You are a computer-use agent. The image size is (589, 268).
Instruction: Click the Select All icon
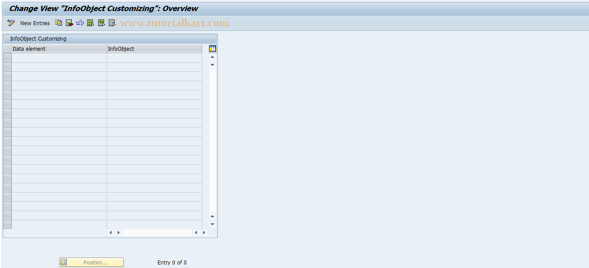(91, 23)
